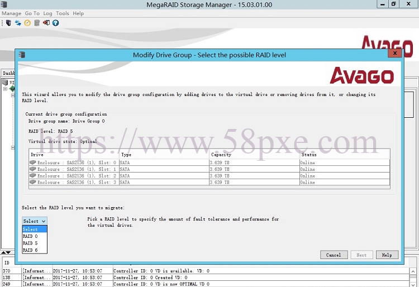Open the RAID level Select dropdown
419x287 pixels.
(x=35, y=221)
